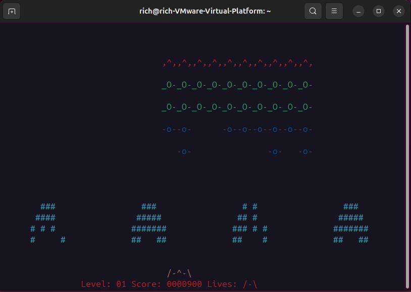Screen dimensions: 411x292
Task: Click the red top row of invaders
Action: pyautogui.click(x=237, y=63)
